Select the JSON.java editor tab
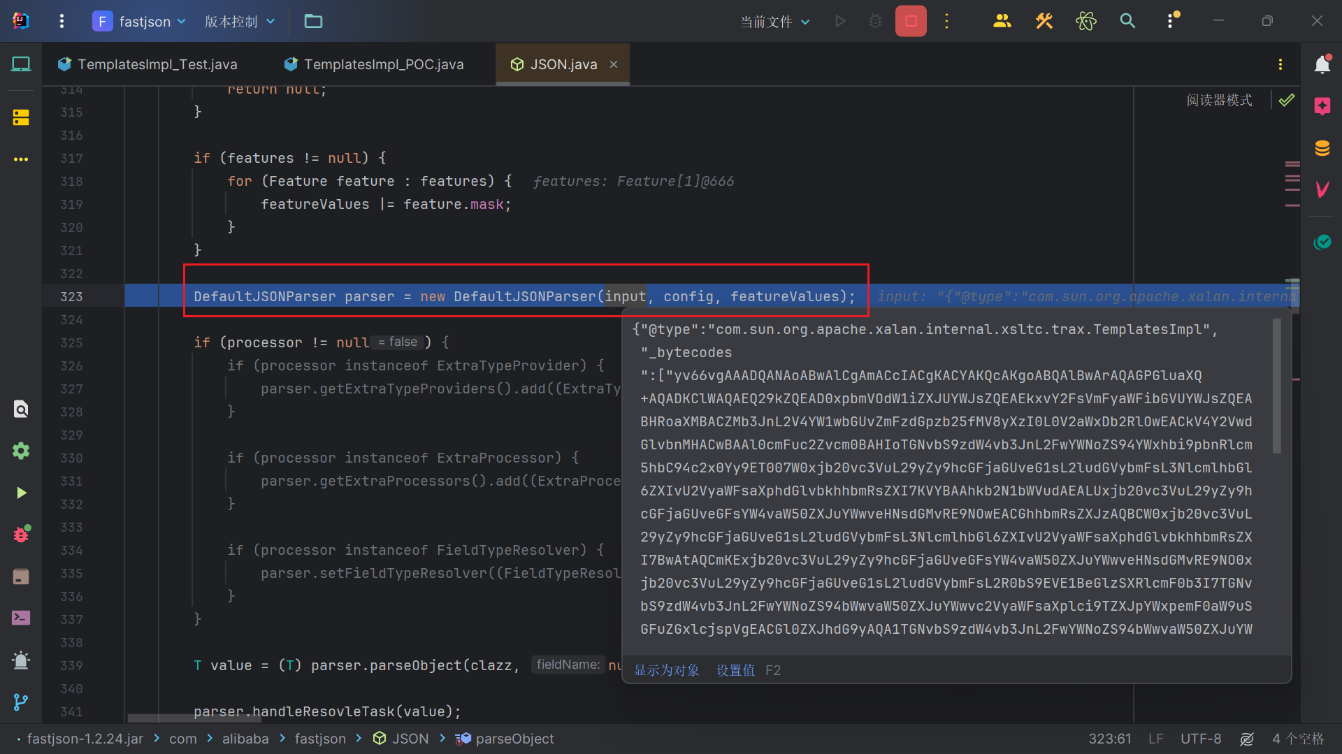This screenshot has width=1342, height=754. coord(563,64)
